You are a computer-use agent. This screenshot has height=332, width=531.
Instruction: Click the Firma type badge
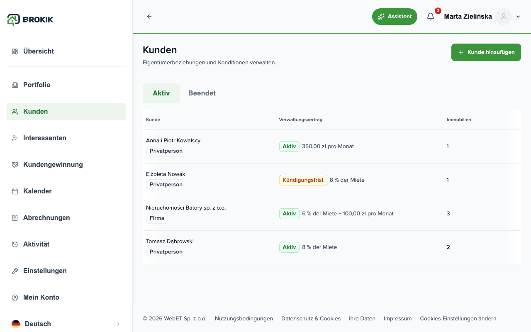coord(157,218)
